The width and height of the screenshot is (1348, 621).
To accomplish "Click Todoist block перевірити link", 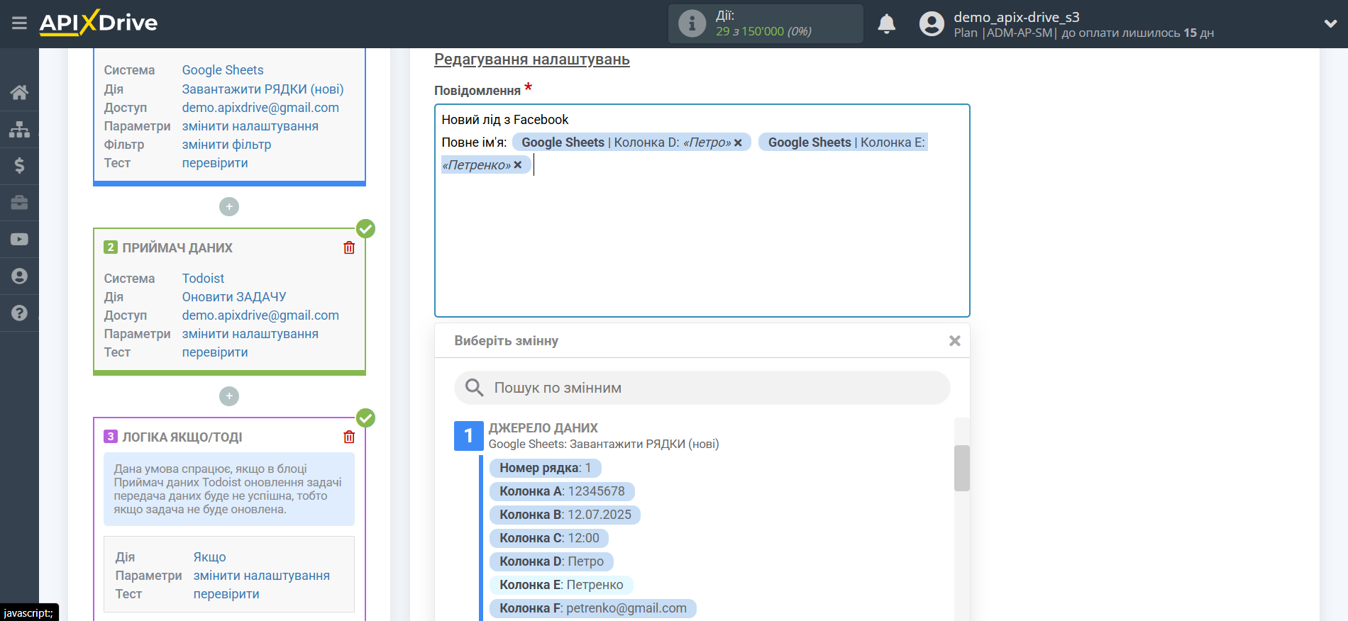I will 215,352.
